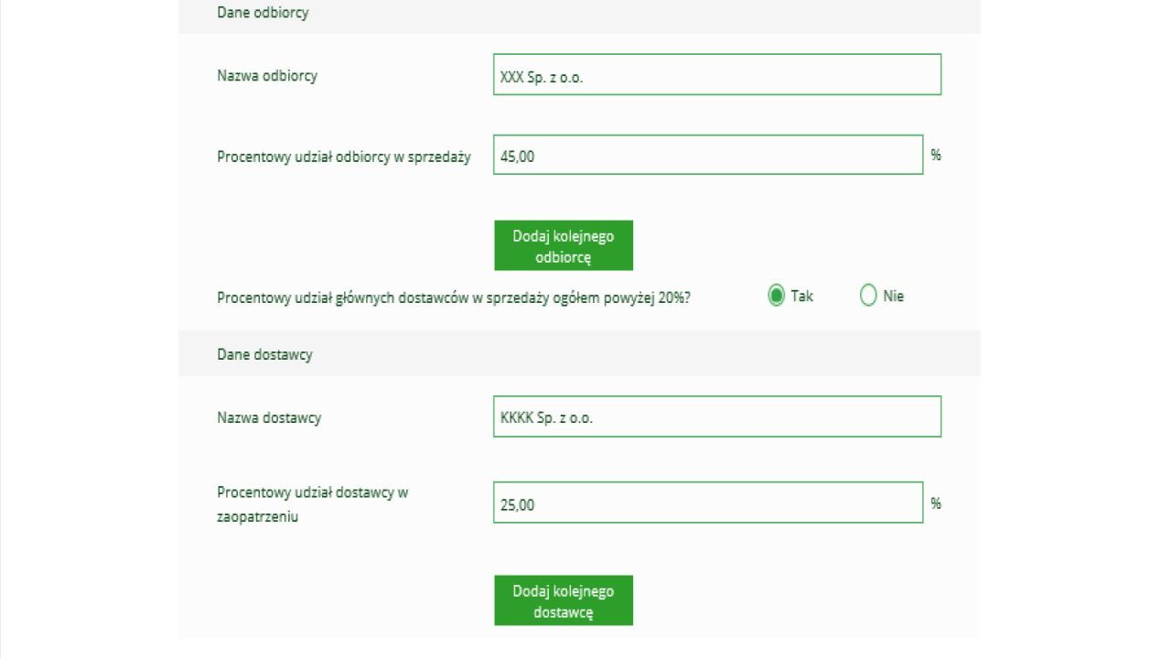Click the Dane dostawcy section header
1150x659 pixels.
click(x=264, y=354)
